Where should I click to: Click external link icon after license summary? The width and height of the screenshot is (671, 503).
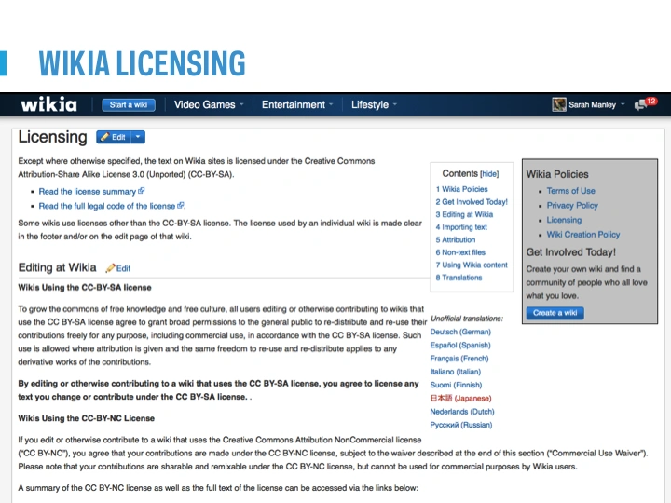click(x=142, y=191)
